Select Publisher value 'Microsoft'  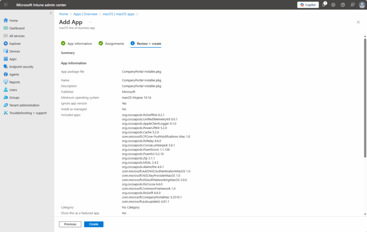click(129, 92)
